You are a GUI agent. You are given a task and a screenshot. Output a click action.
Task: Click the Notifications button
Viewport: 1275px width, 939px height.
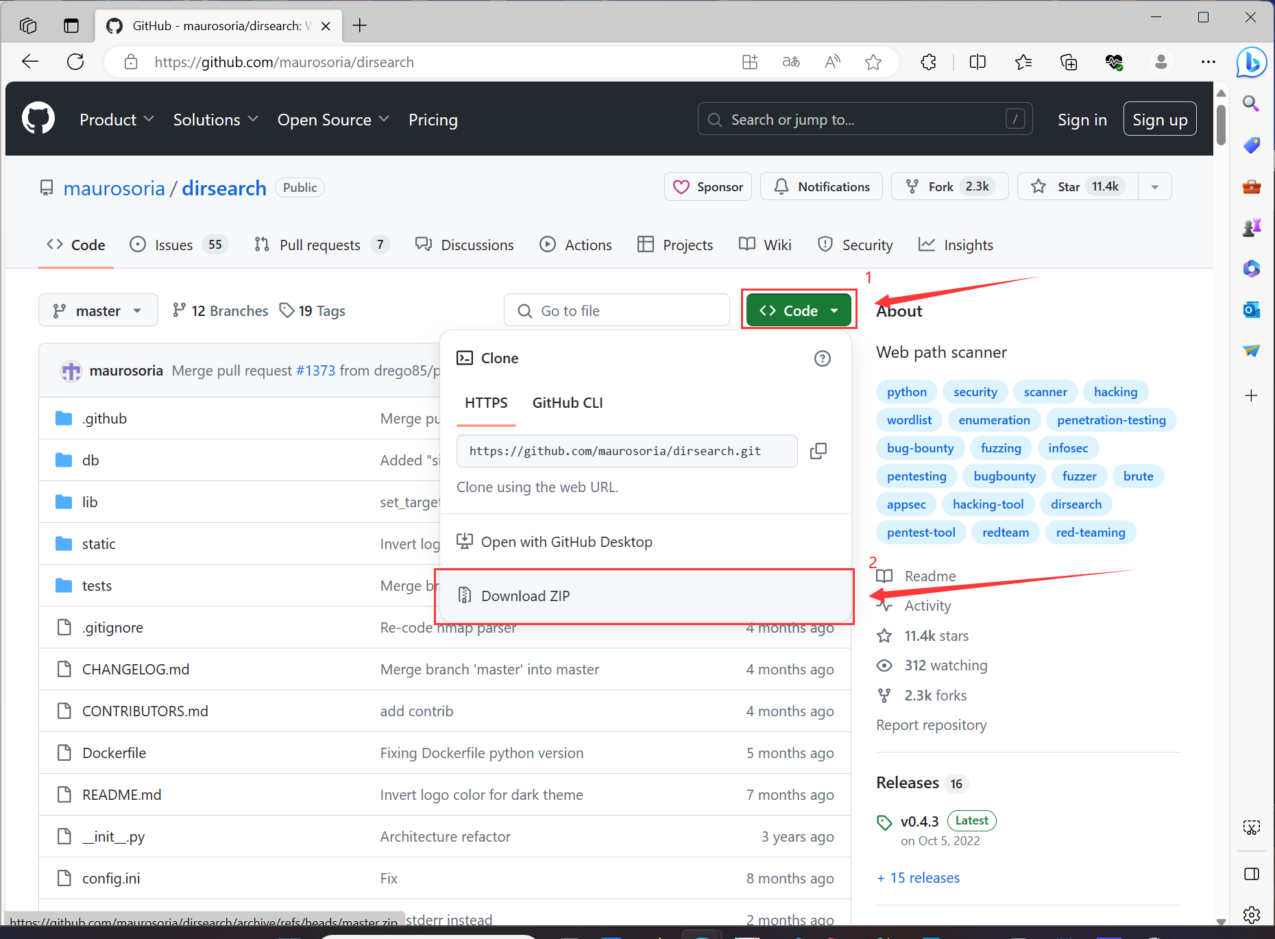pos(822,186)
